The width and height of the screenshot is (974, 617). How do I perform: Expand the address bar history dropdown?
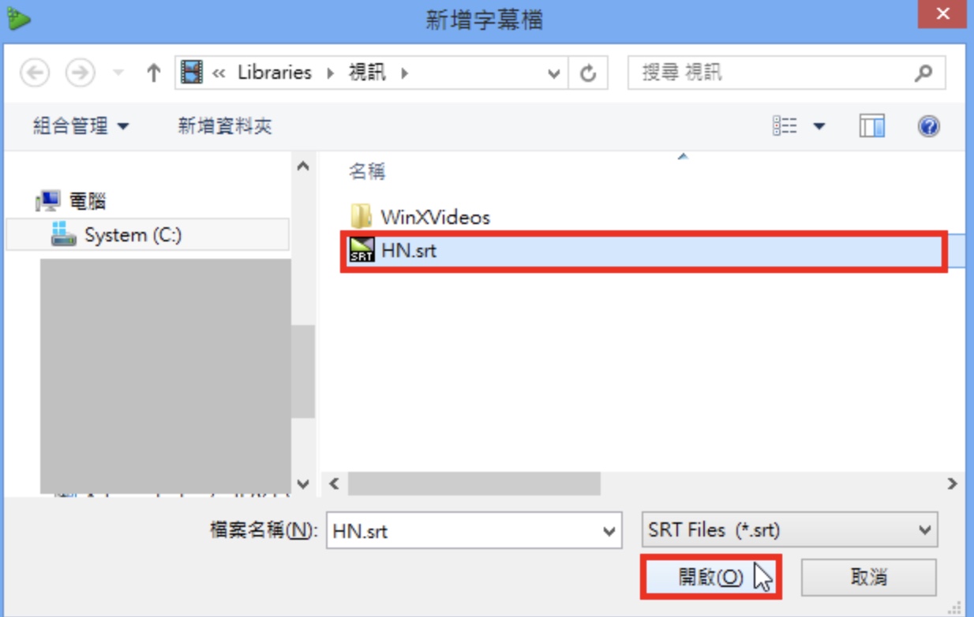(553, 73)
